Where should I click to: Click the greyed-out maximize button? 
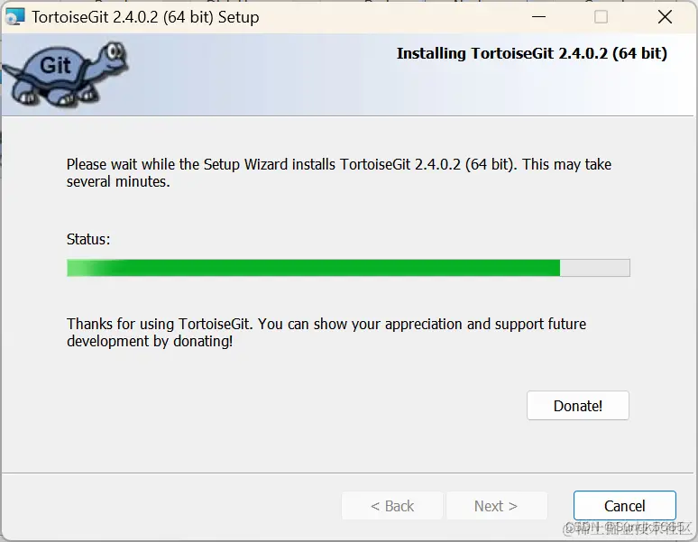coord(601,17)
